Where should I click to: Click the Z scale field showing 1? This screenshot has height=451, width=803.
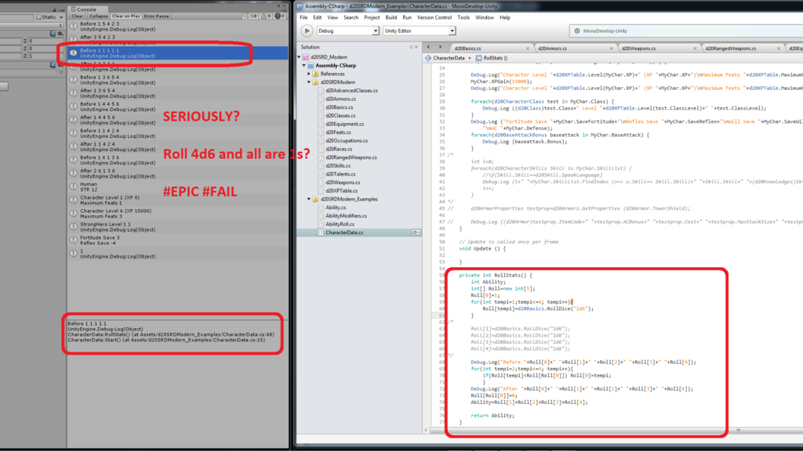pyautogui.click(x=44, y=56)
